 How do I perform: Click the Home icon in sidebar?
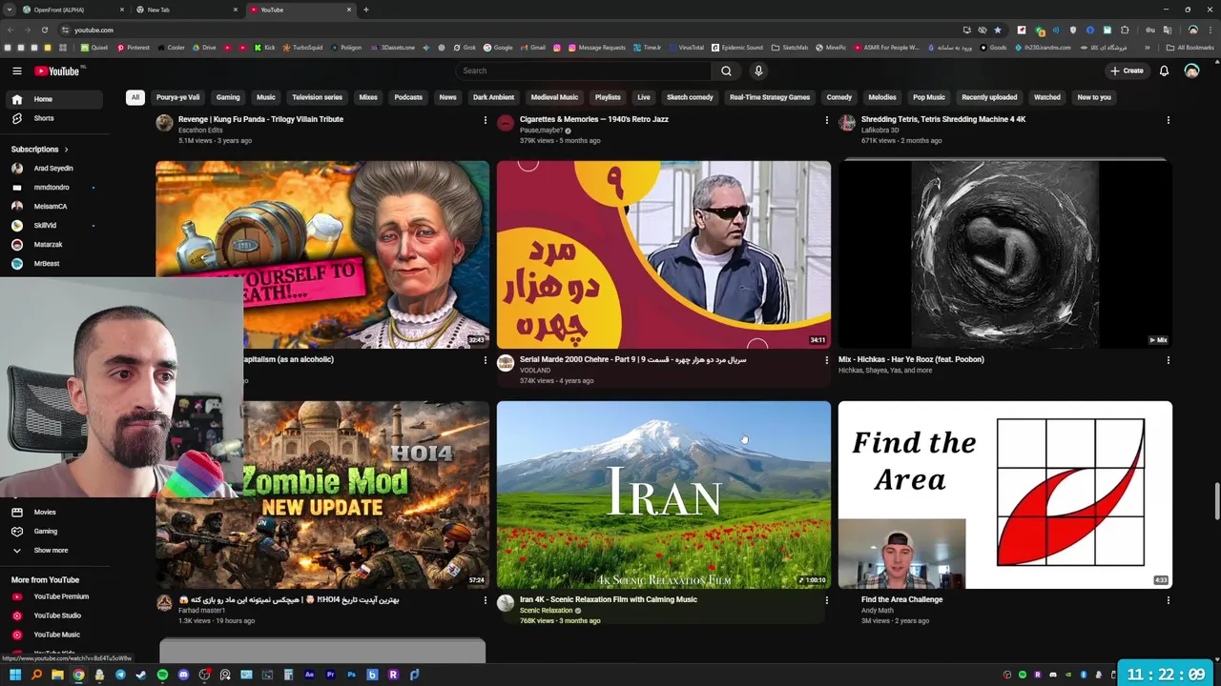(x=16, y=99)
